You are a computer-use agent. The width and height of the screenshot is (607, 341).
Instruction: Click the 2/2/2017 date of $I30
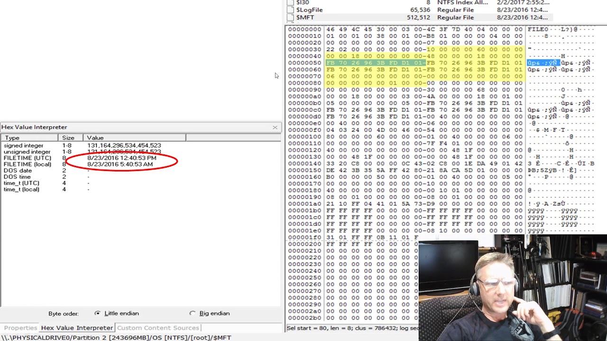coord(523,2)
